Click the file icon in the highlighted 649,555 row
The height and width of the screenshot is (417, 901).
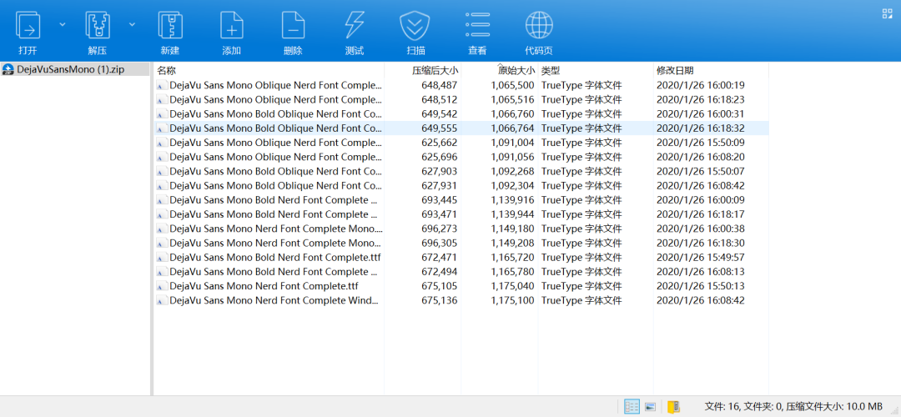pyautogui.click(x=162, y=128)
